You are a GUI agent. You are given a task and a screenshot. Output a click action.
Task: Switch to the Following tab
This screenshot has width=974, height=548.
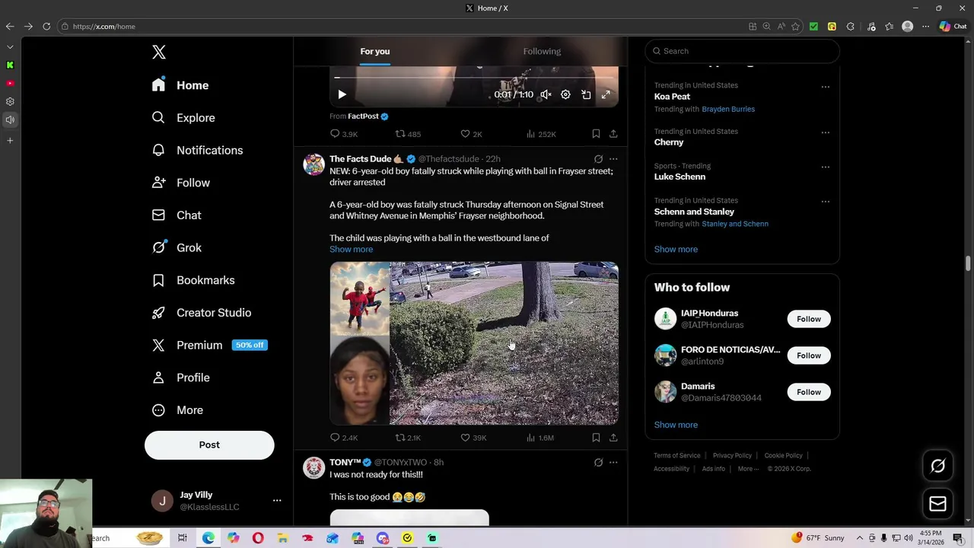point(542,51)
